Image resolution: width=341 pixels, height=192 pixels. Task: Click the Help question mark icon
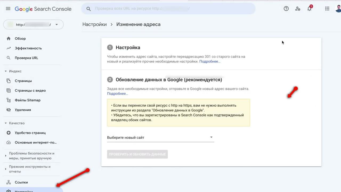coord(286,9)
